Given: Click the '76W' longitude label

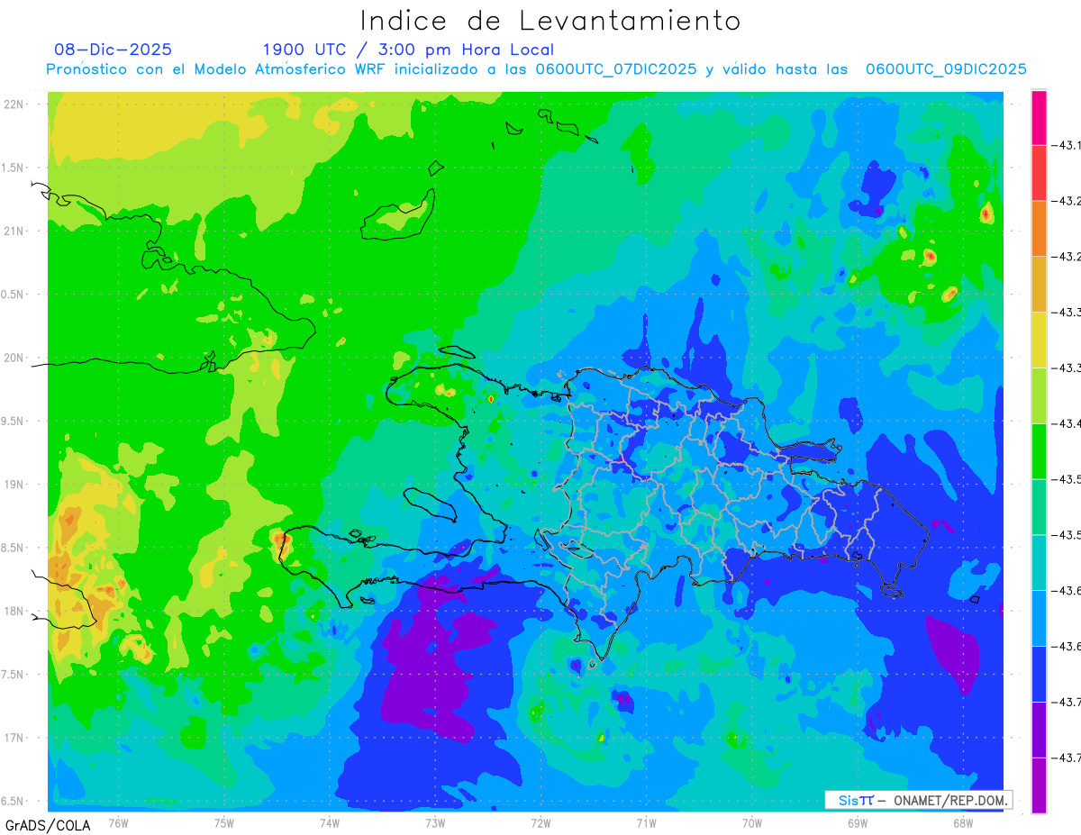Looking at the screenshot, I should (118, 822).
